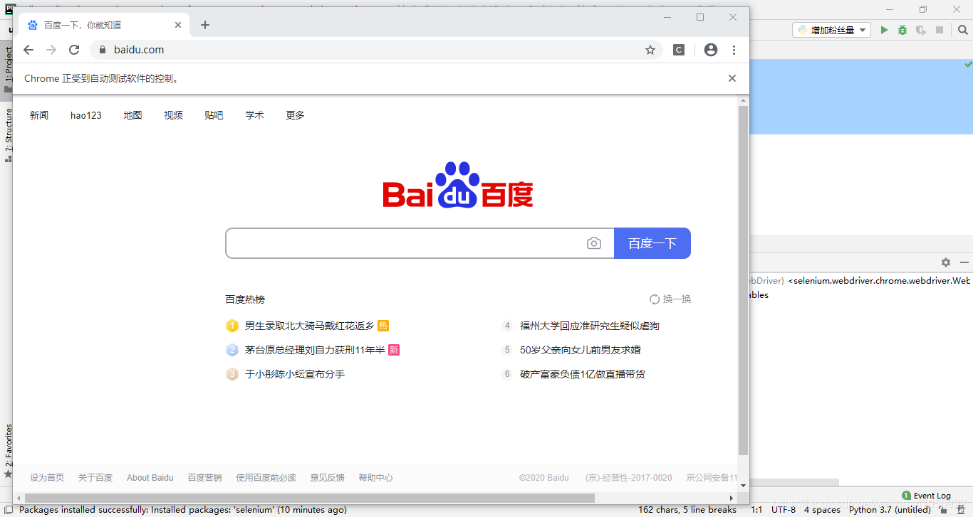Viewport: 973px width, 517px height.
Task: Click the camera image-search icon
Action: point(594,243)
